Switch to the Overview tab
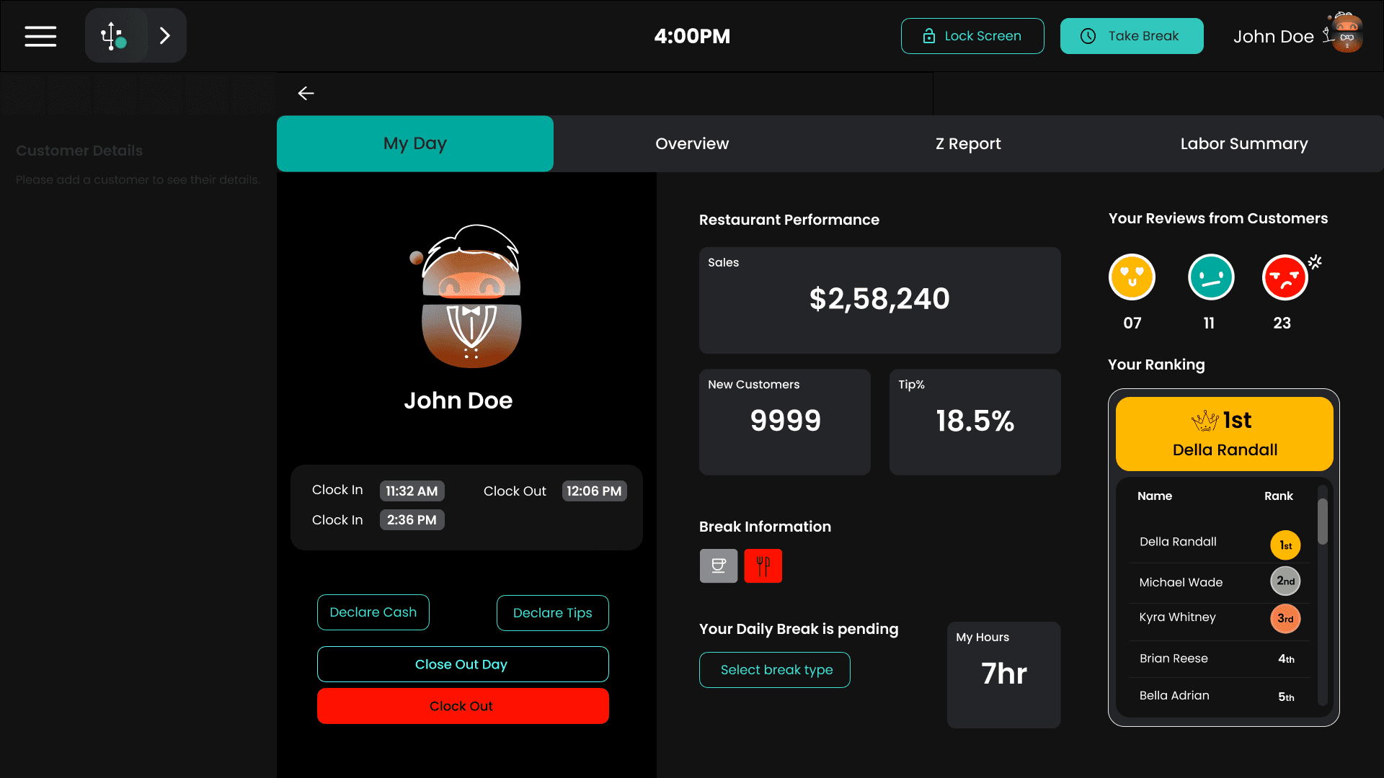Viewport: 1384px width, 778px height. point(692,143)
